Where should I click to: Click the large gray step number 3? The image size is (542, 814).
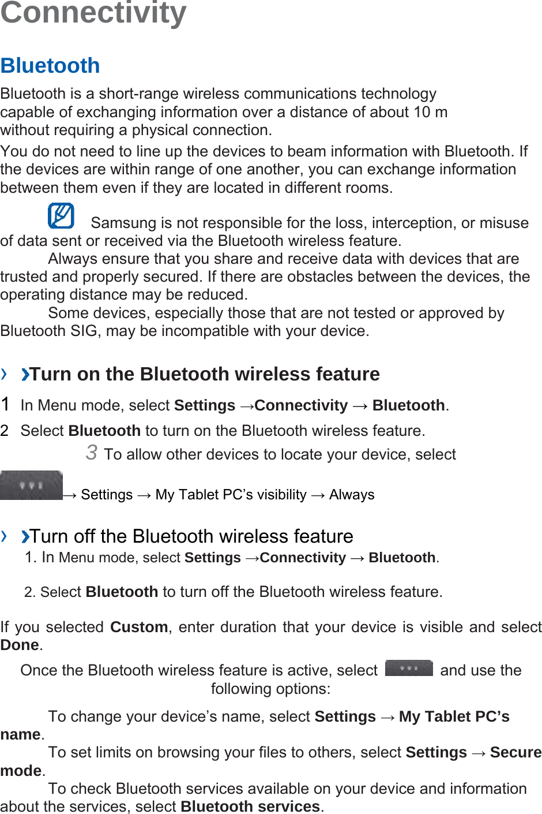[92, 452]
